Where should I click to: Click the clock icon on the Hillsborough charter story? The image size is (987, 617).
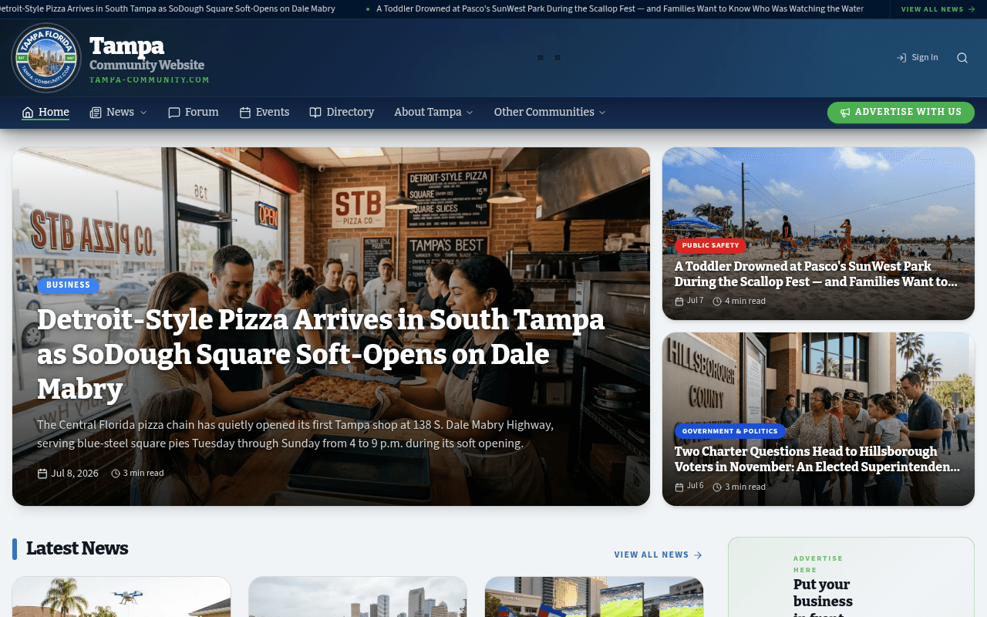[717, 487]
